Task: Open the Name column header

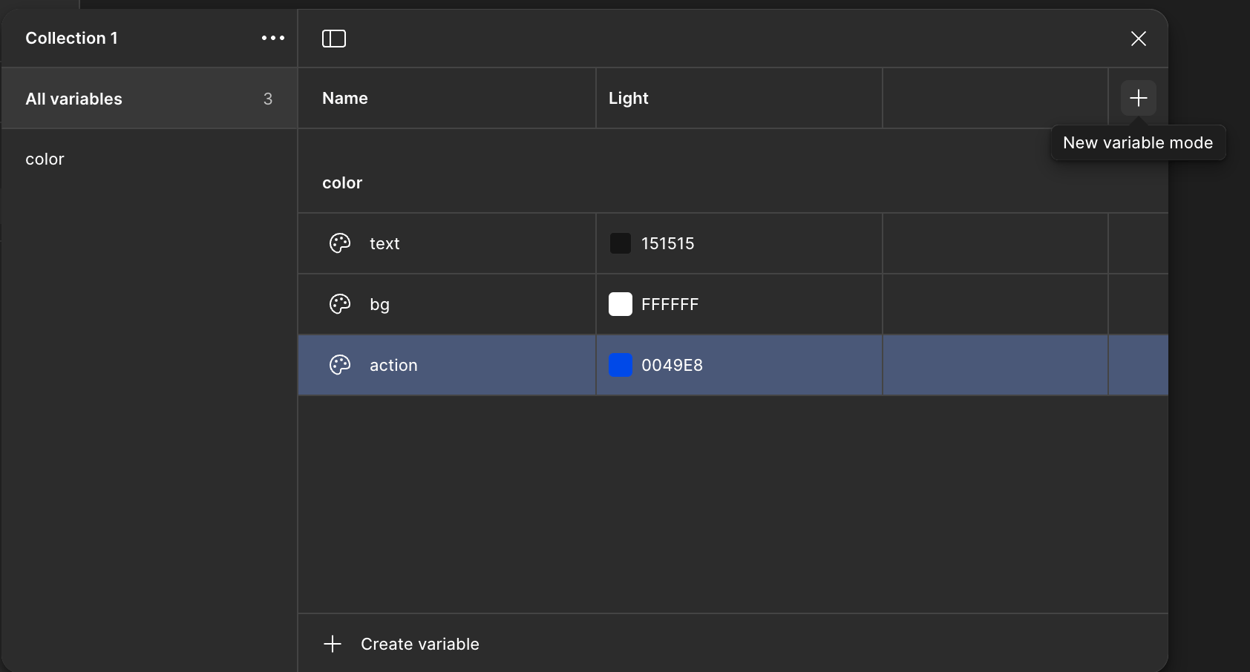Action: (x=344, y=97)
